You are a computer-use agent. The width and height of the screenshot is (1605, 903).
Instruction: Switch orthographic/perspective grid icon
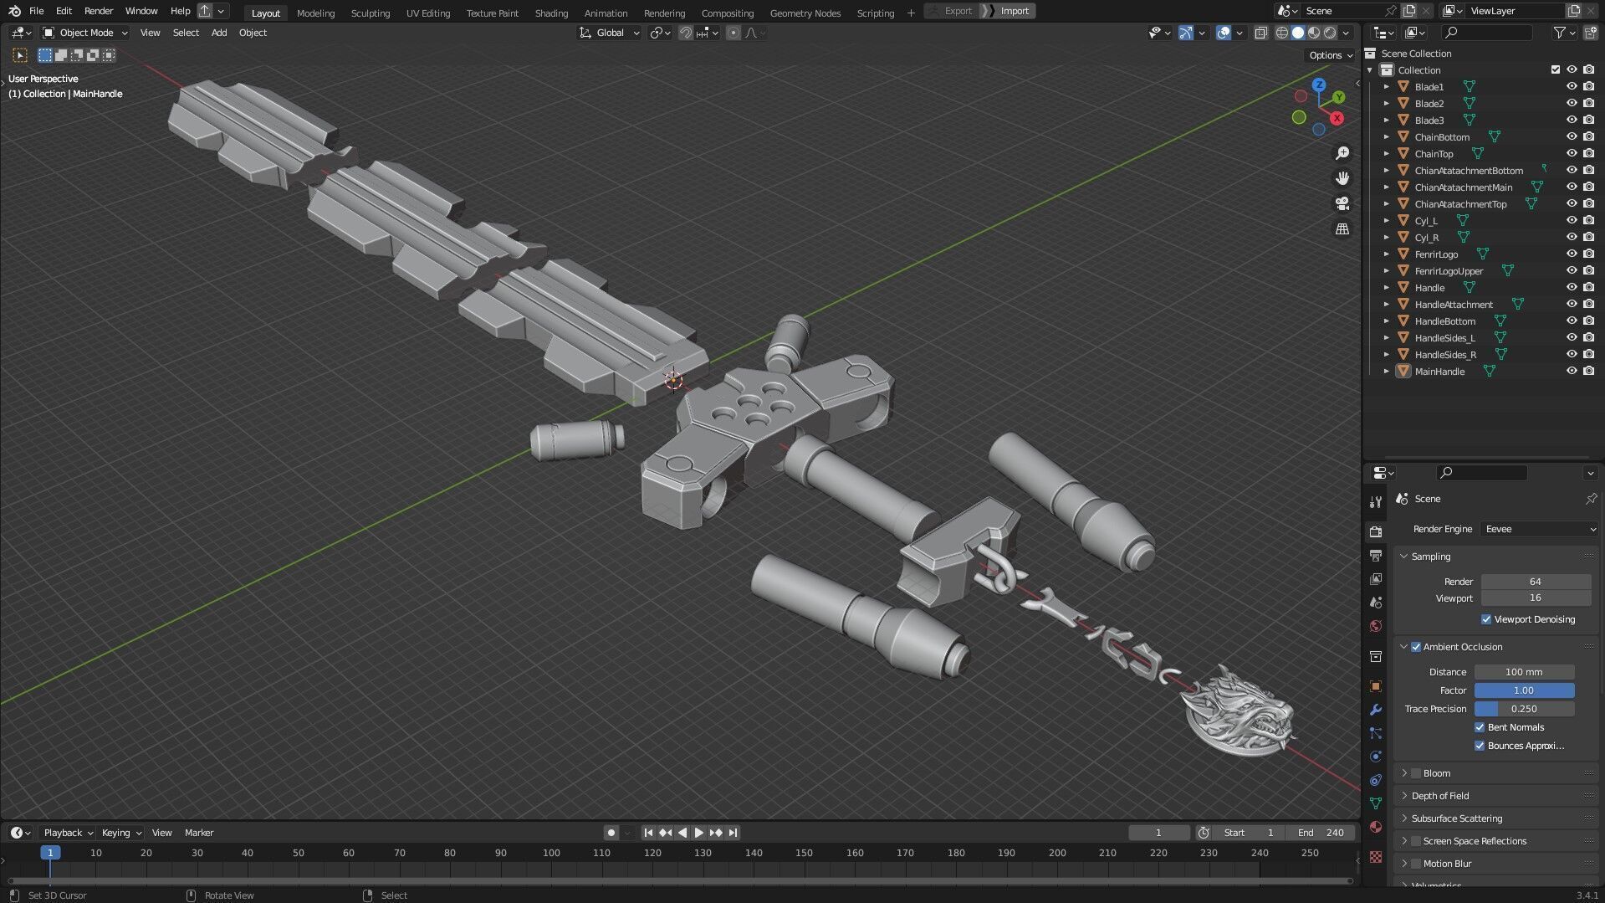1342,228
